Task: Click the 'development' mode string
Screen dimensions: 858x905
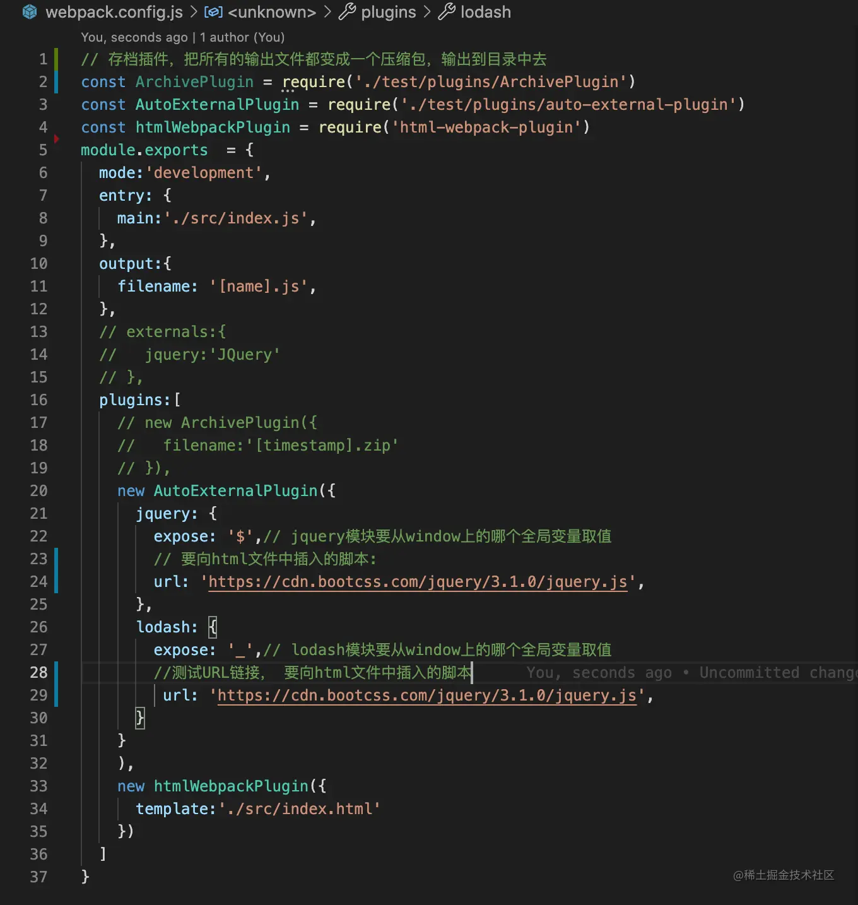Action: 204,173
